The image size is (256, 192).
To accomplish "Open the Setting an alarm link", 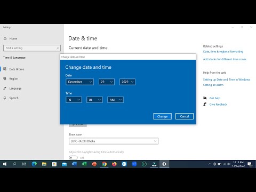I will tap(213, 85).
